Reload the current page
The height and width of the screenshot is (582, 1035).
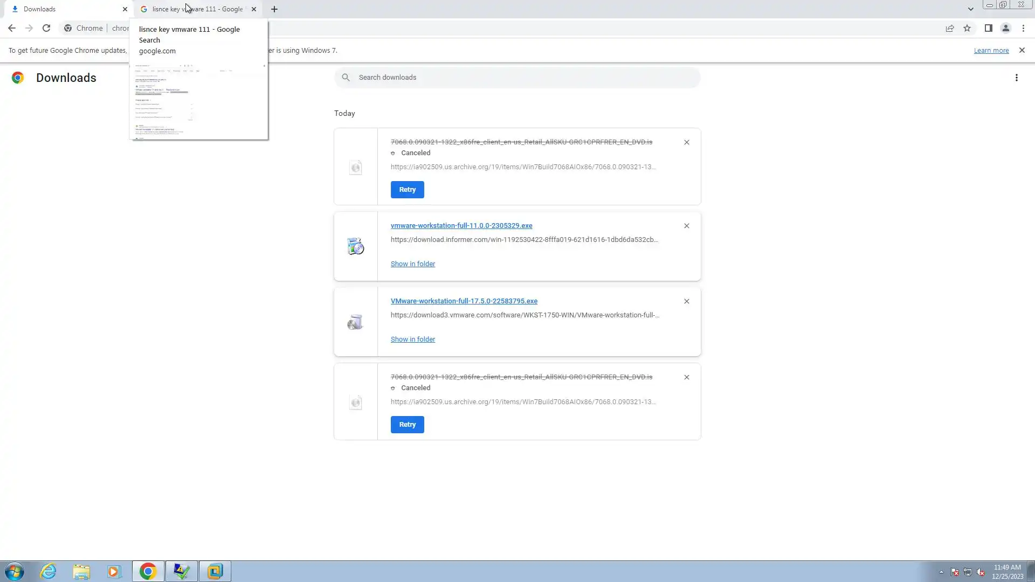point(46,28)
